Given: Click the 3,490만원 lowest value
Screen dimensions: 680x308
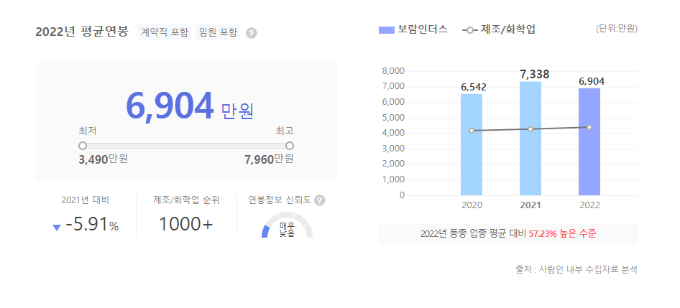Looking at the screenshot, I should [x=104, y=159].
